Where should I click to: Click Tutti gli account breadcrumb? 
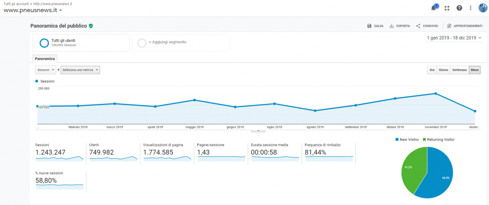point(15,4)
